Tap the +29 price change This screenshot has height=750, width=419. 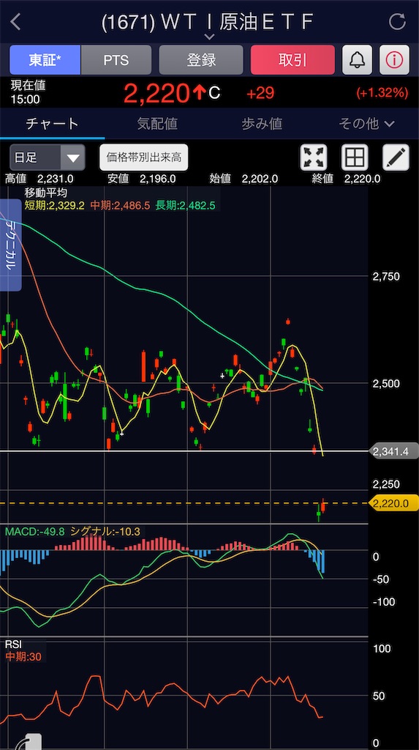point(260,93)
